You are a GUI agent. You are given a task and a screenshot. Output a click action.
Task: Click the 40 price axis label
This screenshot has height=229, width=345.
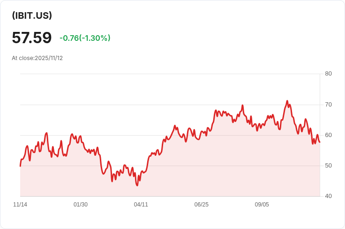[x=328, y=196]
